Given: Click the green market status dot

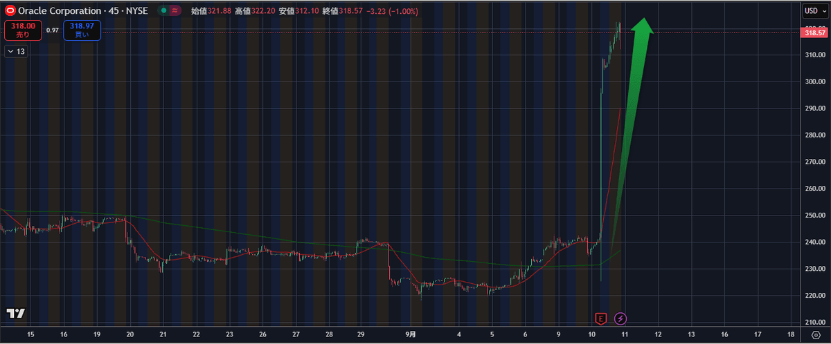Looking at the screenshot, I should pos(162,10).
